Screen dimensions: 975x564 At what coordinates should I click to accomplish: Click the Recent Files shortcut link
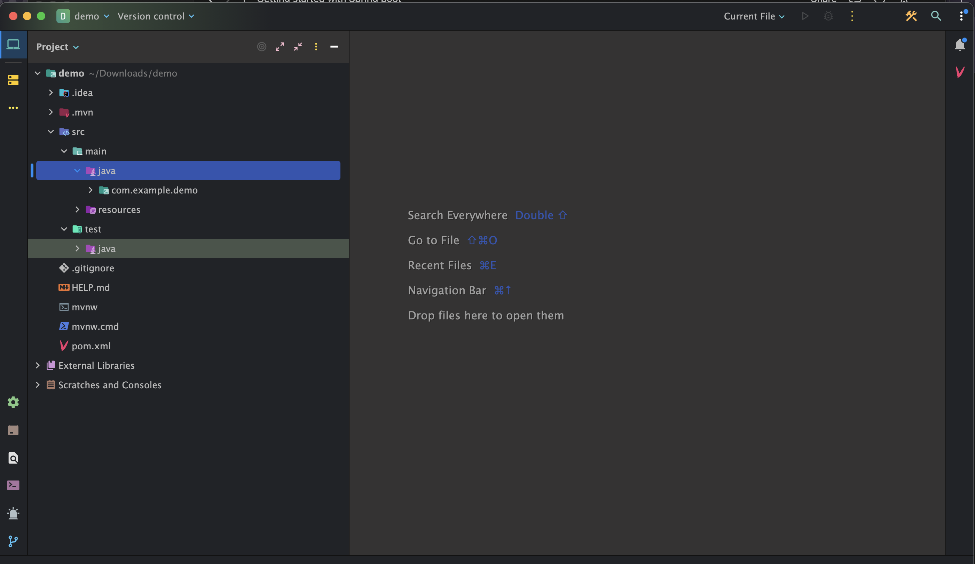pos(439,265)
